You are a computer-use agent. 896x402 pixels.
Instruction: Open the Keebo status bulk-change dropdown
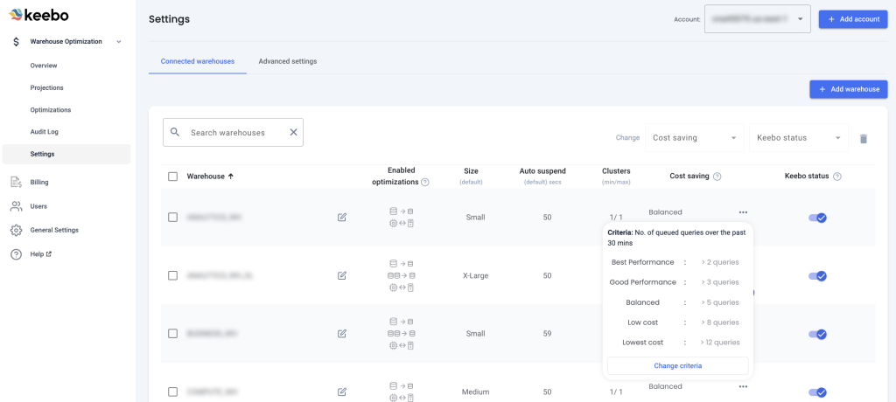(x=798, y=137)
